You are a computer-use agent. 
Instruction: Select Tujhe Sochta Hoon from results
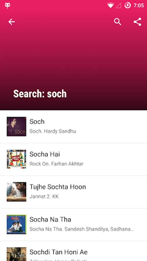point(73,192)
